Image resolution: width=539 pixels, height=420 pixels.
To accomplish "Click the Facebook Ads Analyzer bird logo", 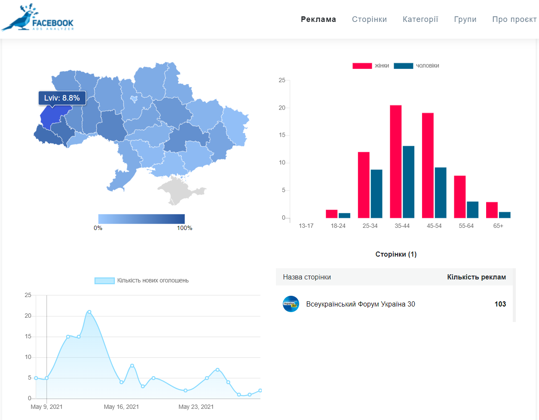I will pyautogui.click(x=37, y=18).
